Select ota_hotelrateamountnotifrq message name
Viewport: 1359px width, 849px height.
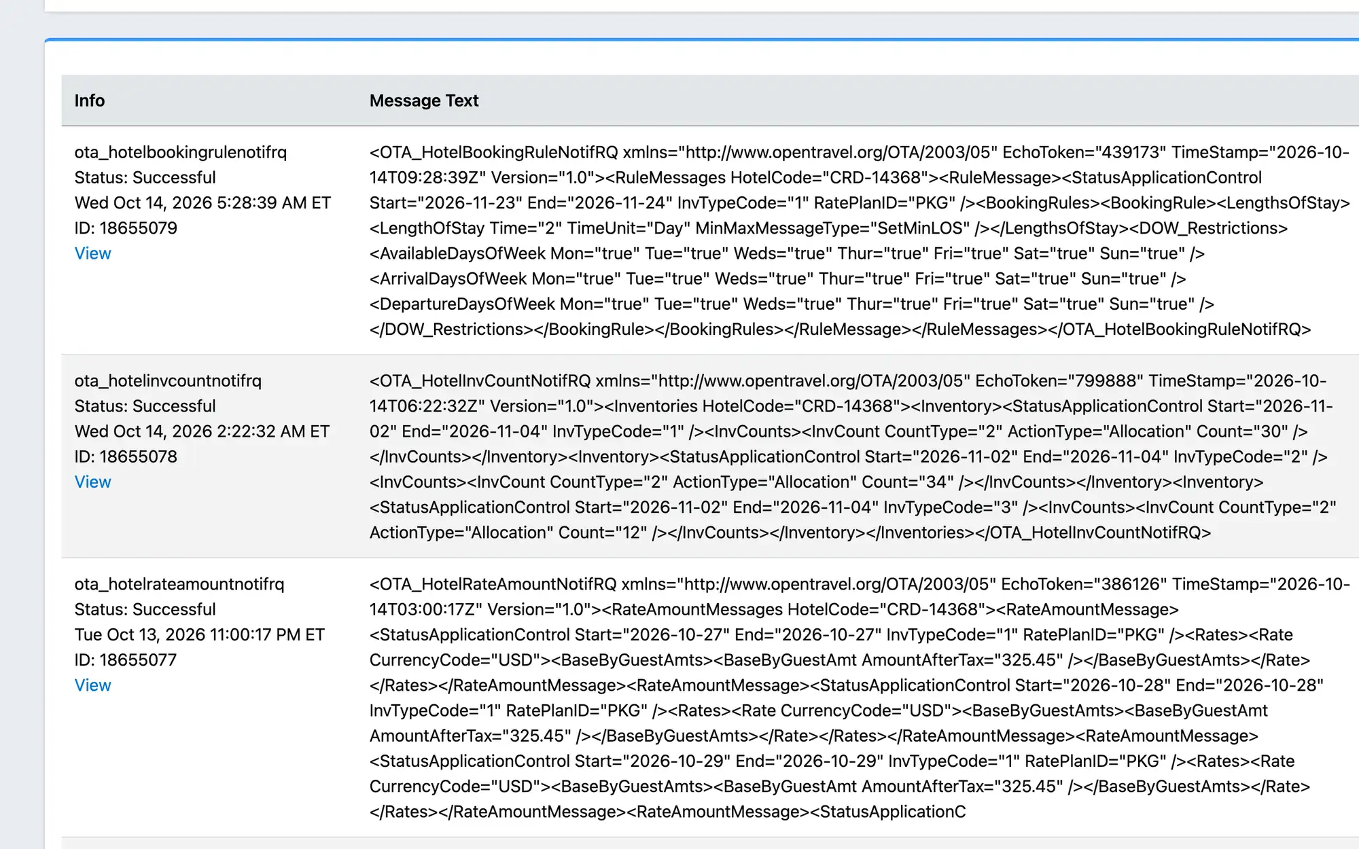(179, 584)
